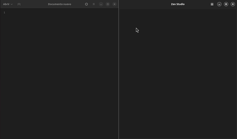The height and width of the screenshot is (139, 237).
Task: Minimize the Zen Studio window
Action: coord(219,4)
